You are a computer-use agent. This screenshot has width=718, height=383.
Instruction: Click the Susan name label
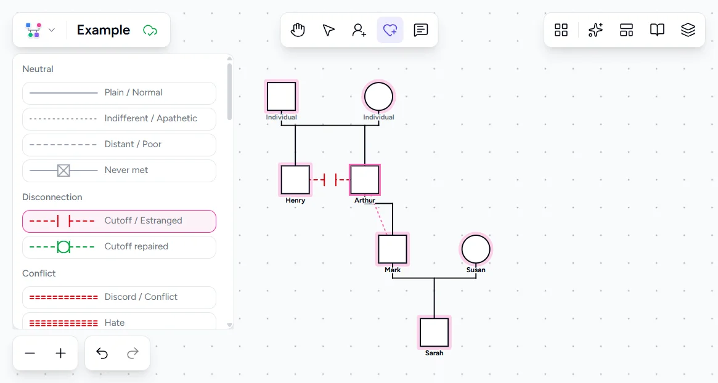point(476,270)
